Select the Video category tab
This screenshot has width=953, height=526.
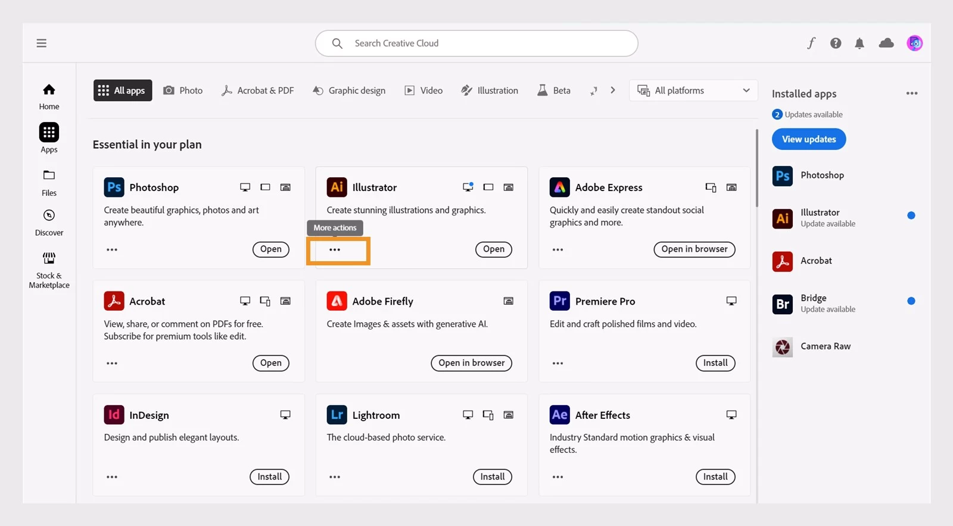[423, 90]
